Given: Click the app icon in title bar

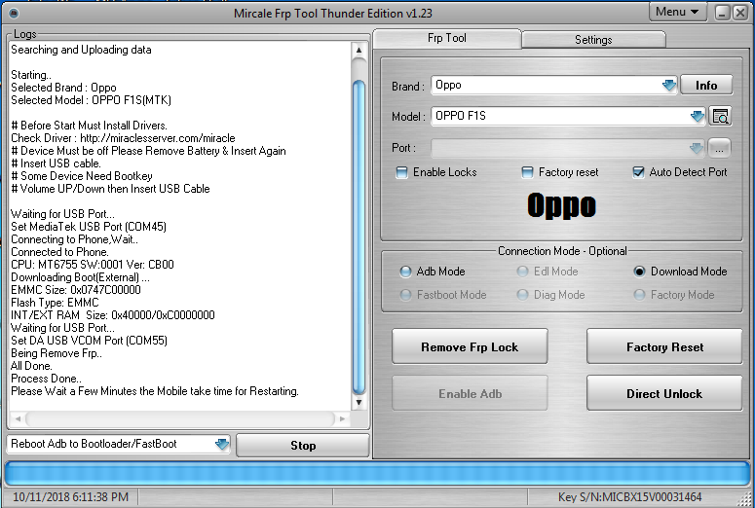Looking at the screenshot, I should click(14, 13).
